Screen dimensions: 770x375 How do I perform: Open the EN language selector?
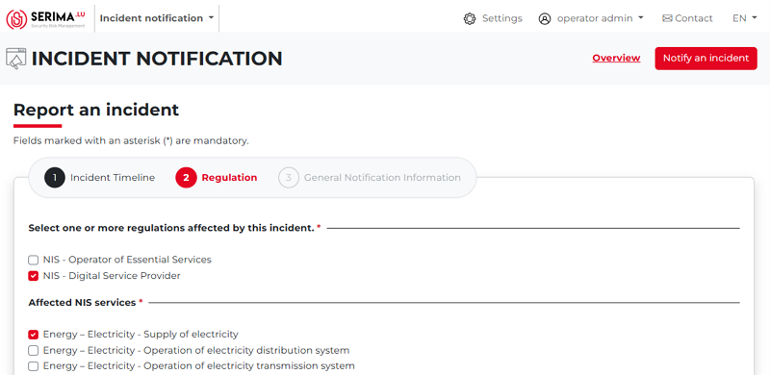tap(744, 18)
